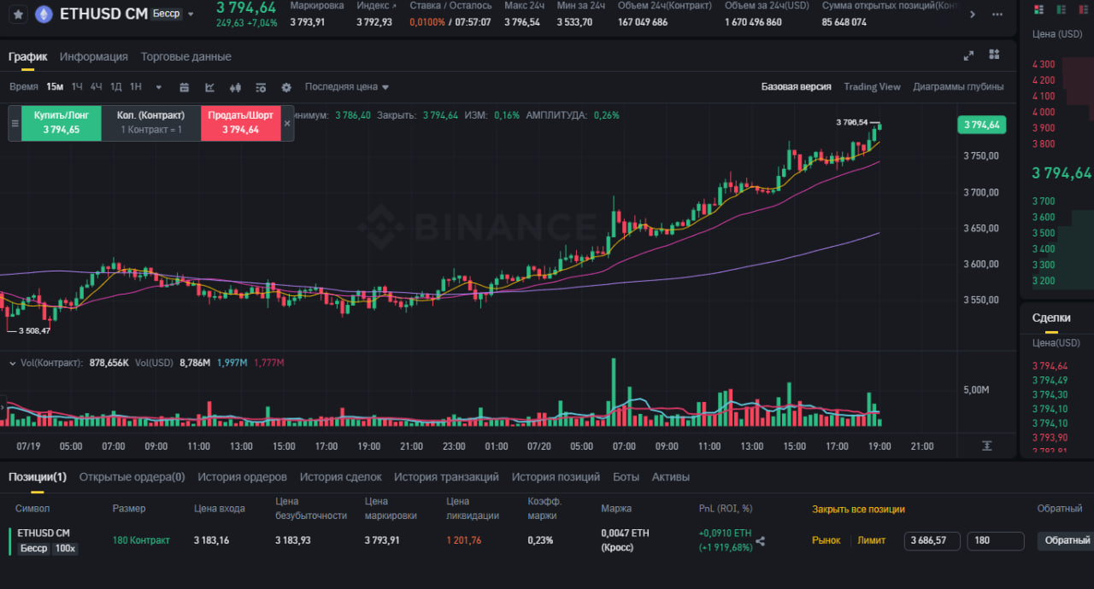The image size is (1094, 589).
Task: Show buy-only order book view icon
Action: [x=1062, y=9]
